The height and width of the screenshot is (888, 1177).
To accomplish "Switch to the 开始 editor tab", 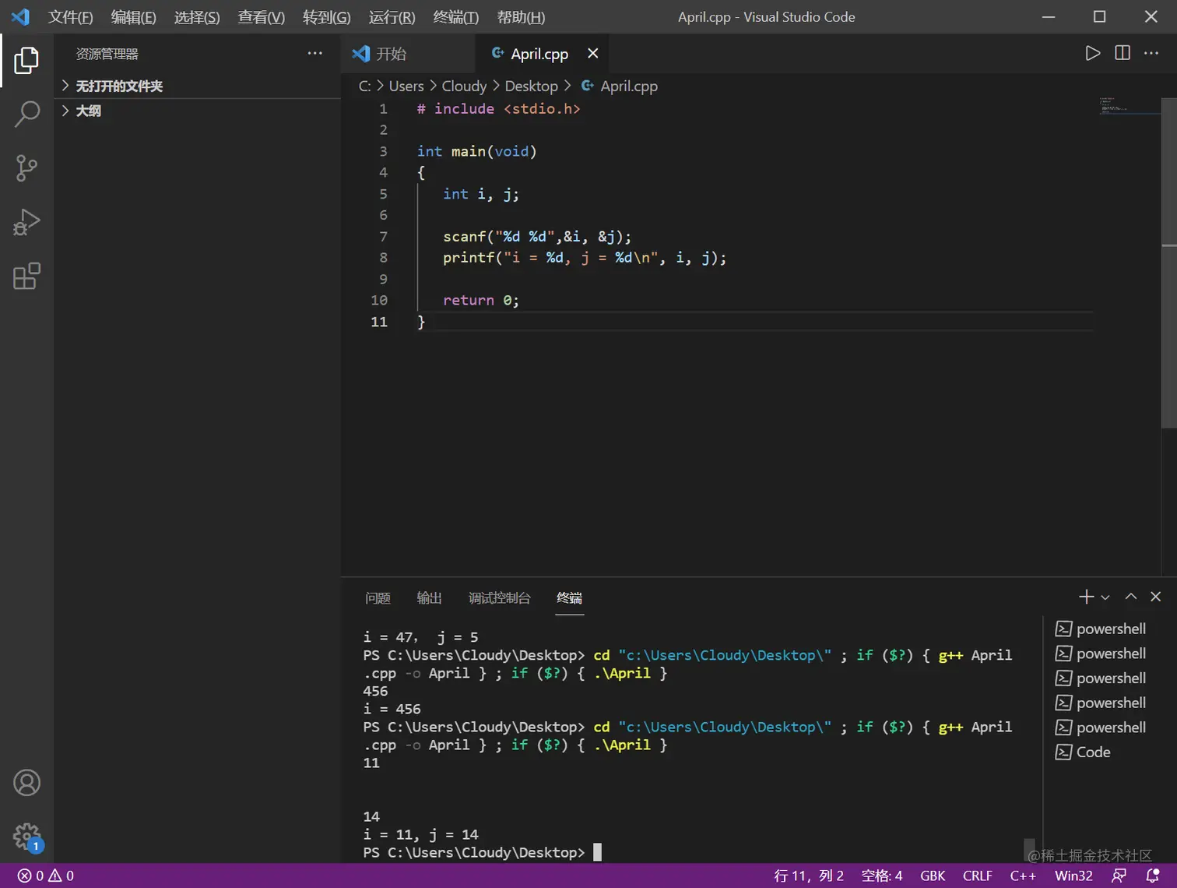I will click(391, 54).
